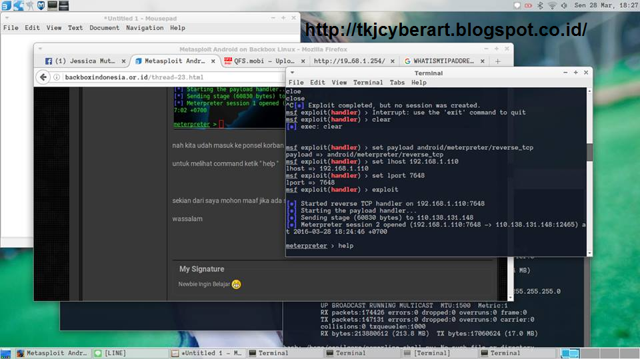Open a new Firefox tab with the plus button
640x359 pixels.
[497, 61]
